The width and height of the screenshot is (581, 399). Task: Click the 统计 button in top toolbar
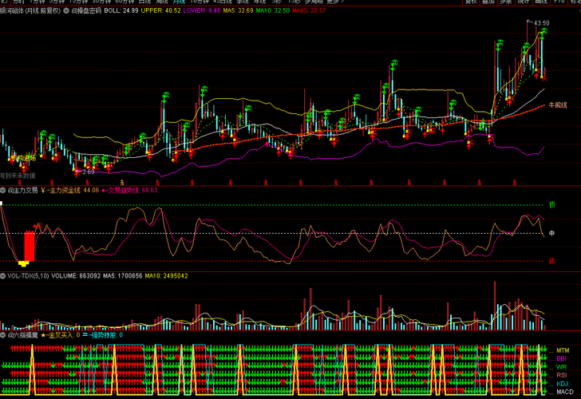(523, 2)
